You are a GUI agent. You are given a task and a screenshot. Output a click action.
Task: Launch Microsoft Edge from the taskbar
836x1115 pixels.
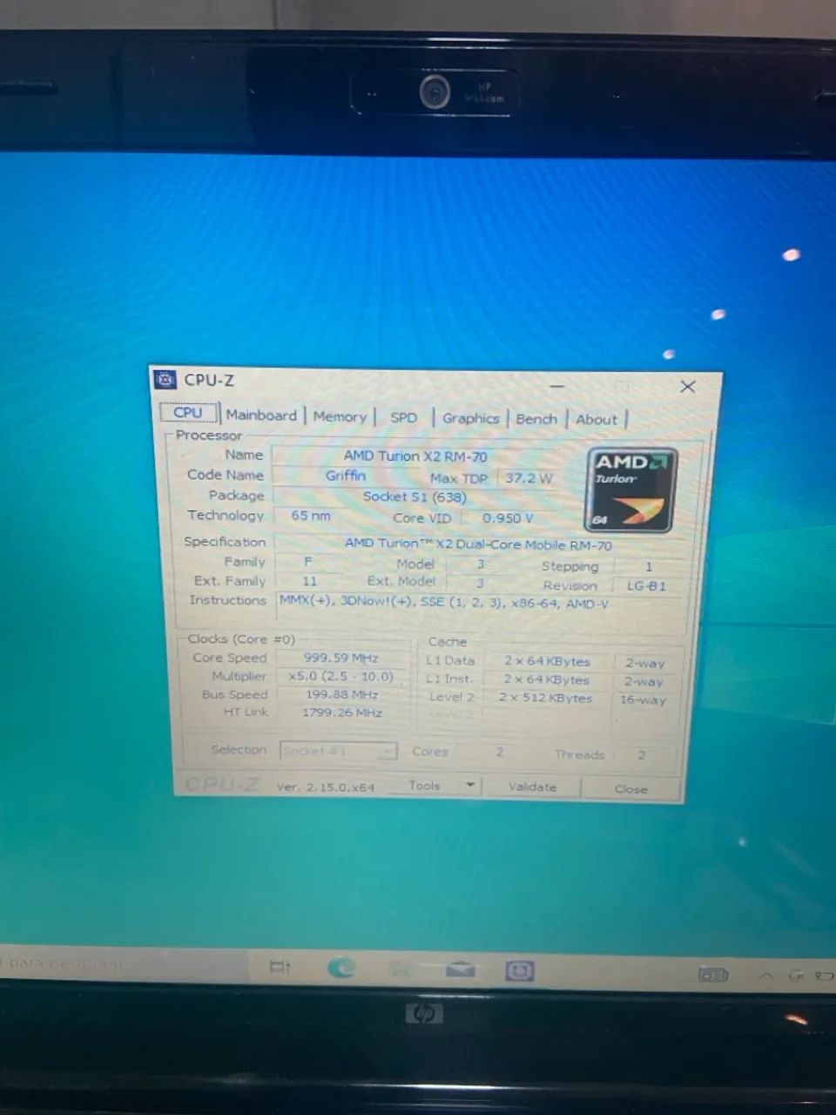[341, 967]
